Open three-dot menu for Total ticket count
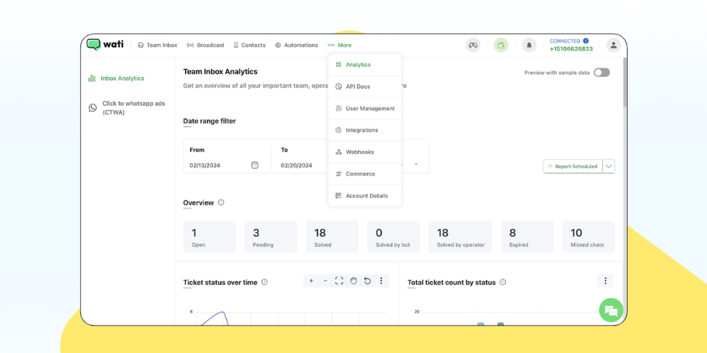This screenshot has width=707, height=353. [606, 281]
